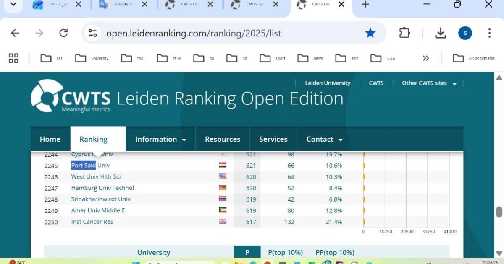Image resolution: width=504 pixels, height=264 pixels.
Task: Expand the Other CWTS sites dropdown
Action: (x=428, y=83)
